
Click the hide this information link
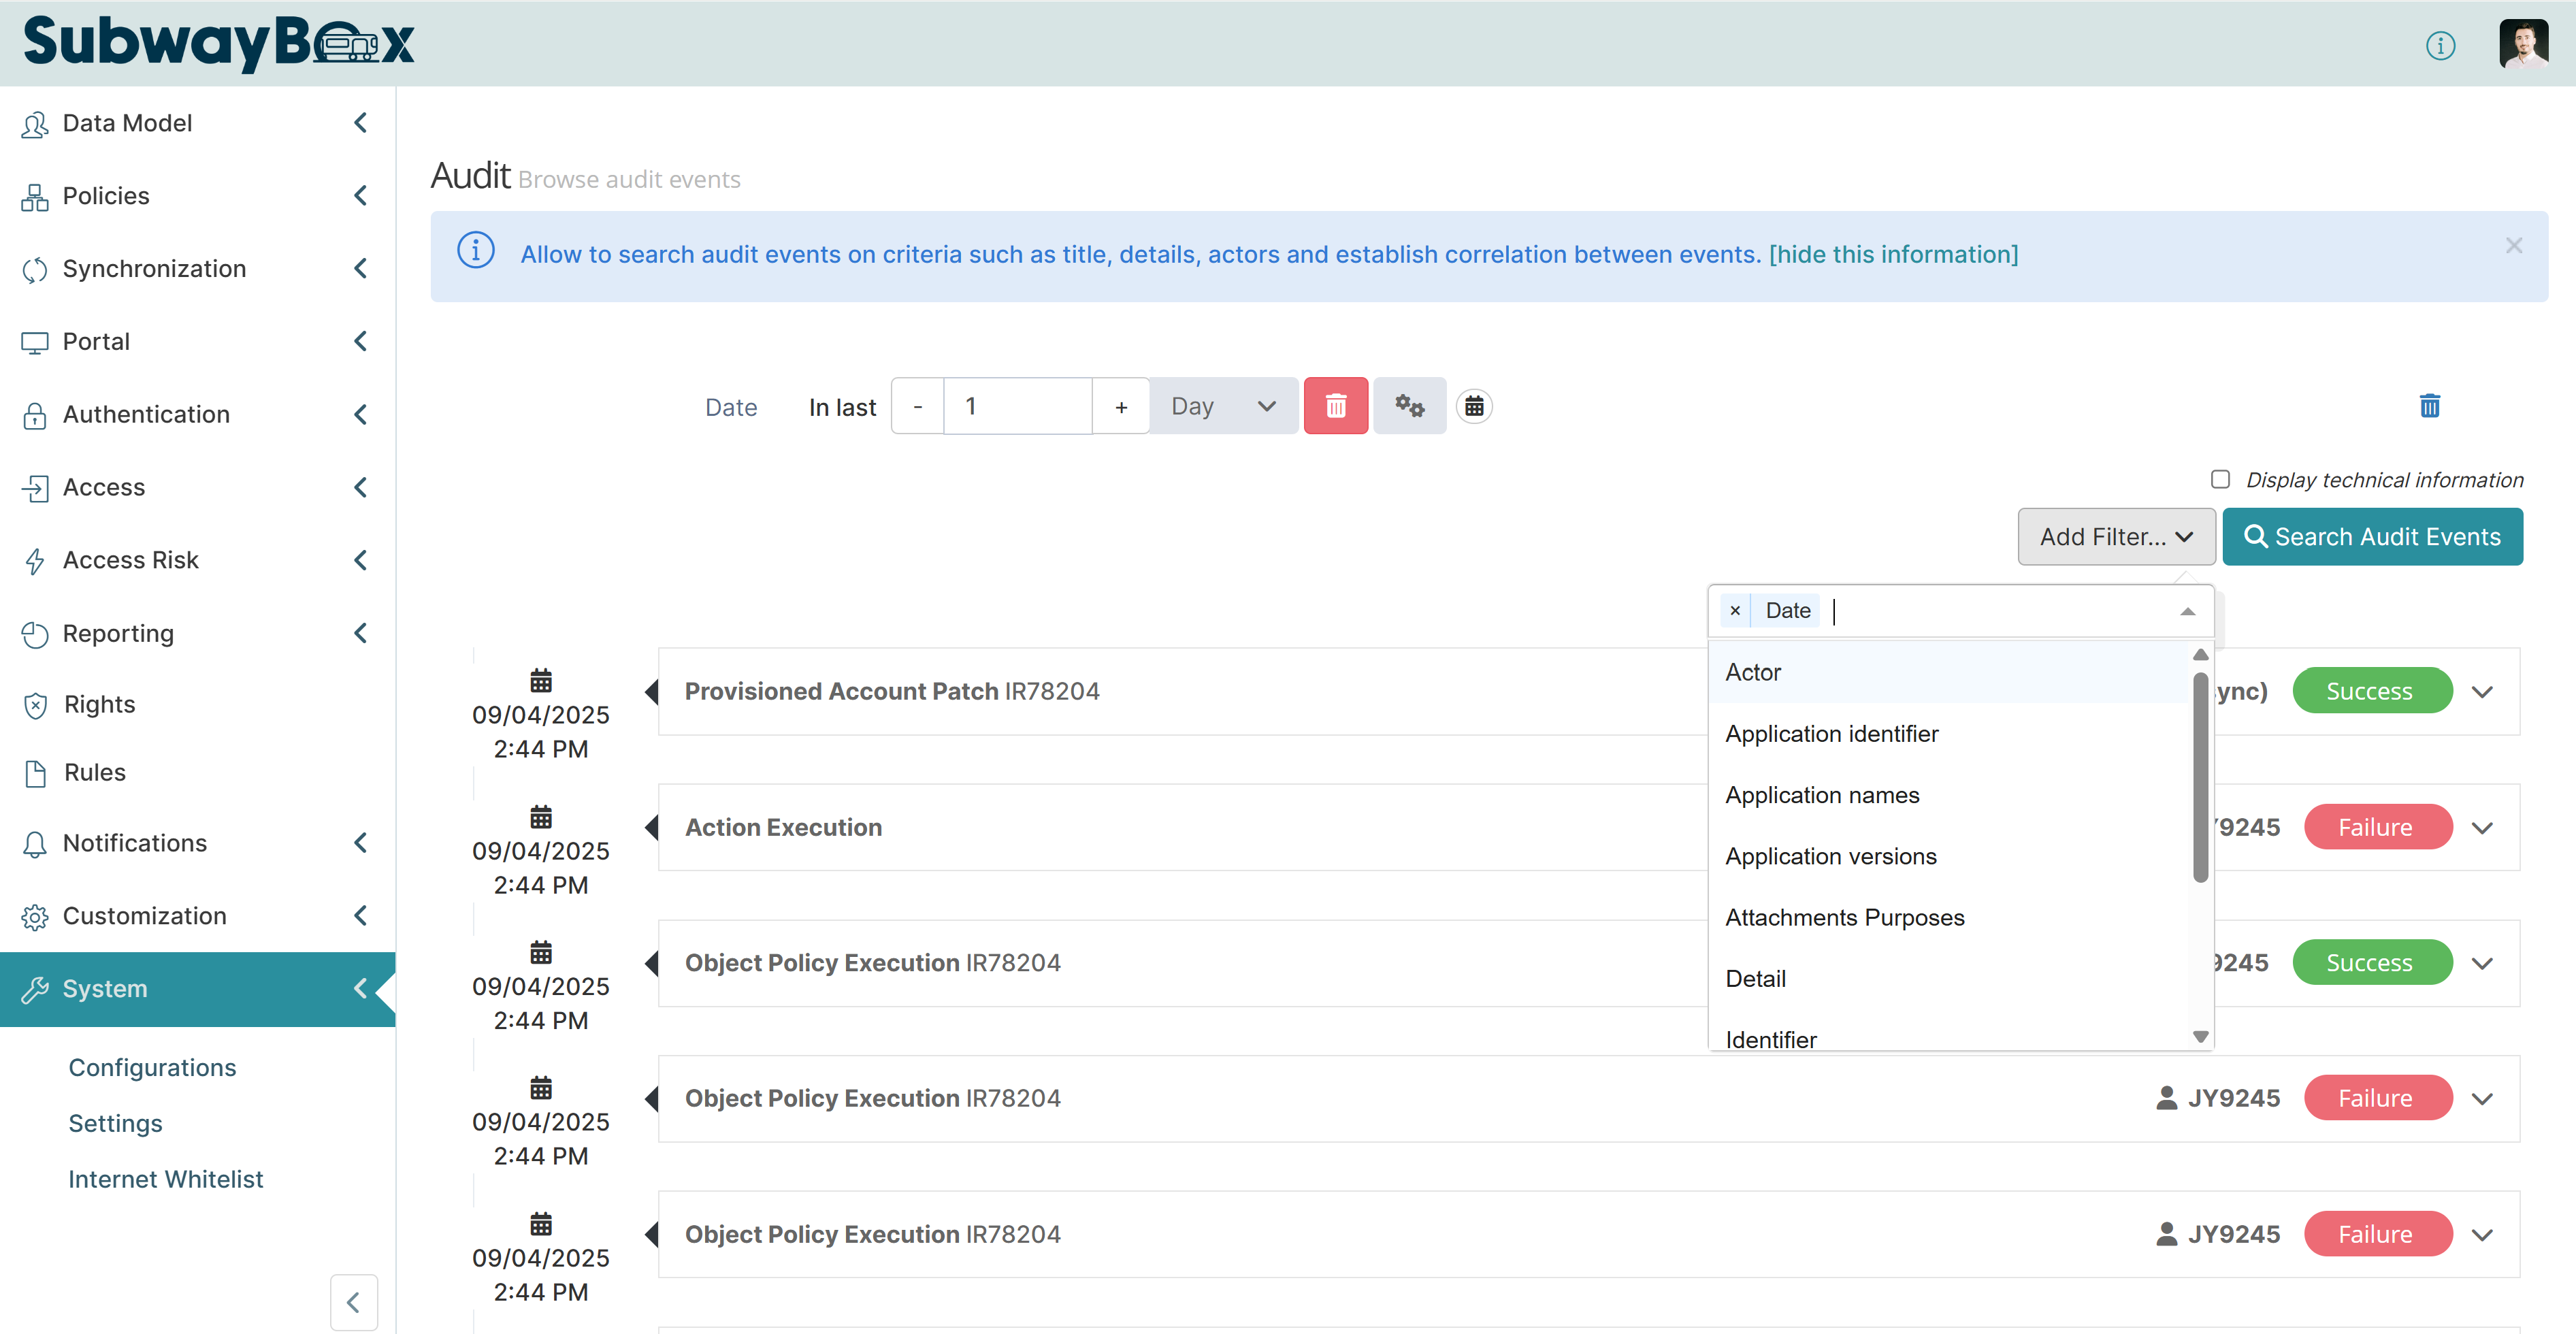pos(1893,254)
